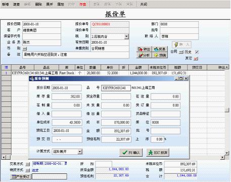The height and width of the screenshot is (182, 231).
Task: Click the 转出 button with red arrow icon
Action: [144, 49]
